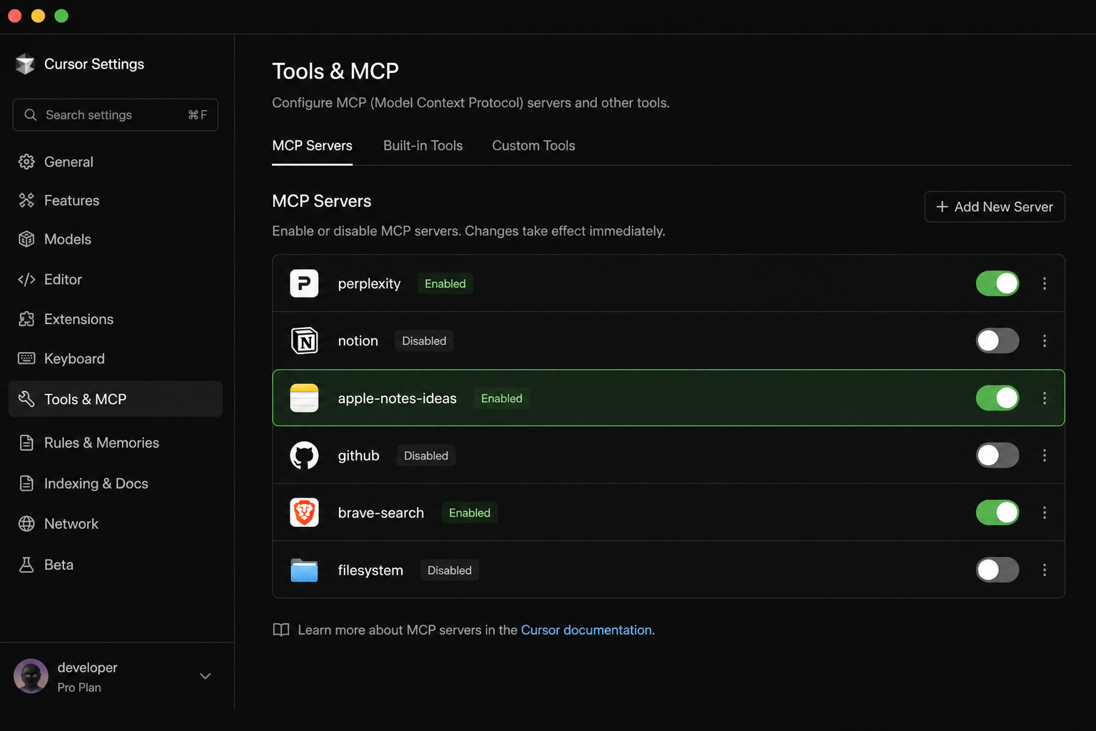Open the Custom Tools tab
This screenshot has width=1096, height=731.
(534, 146)
